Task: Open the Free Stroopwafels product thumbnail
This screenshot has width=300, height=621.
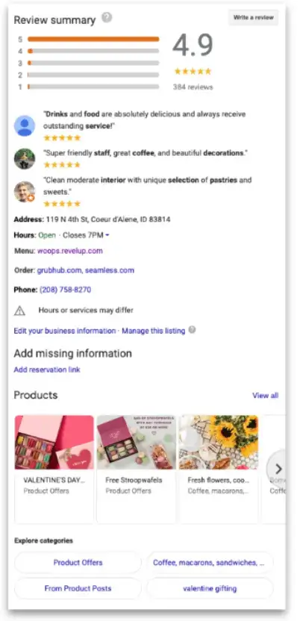Action: [x=136, y=442]
